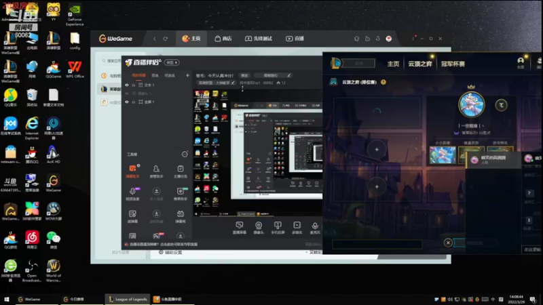
Task: Click the round token icon beside avatar
Action: point(501,105)
